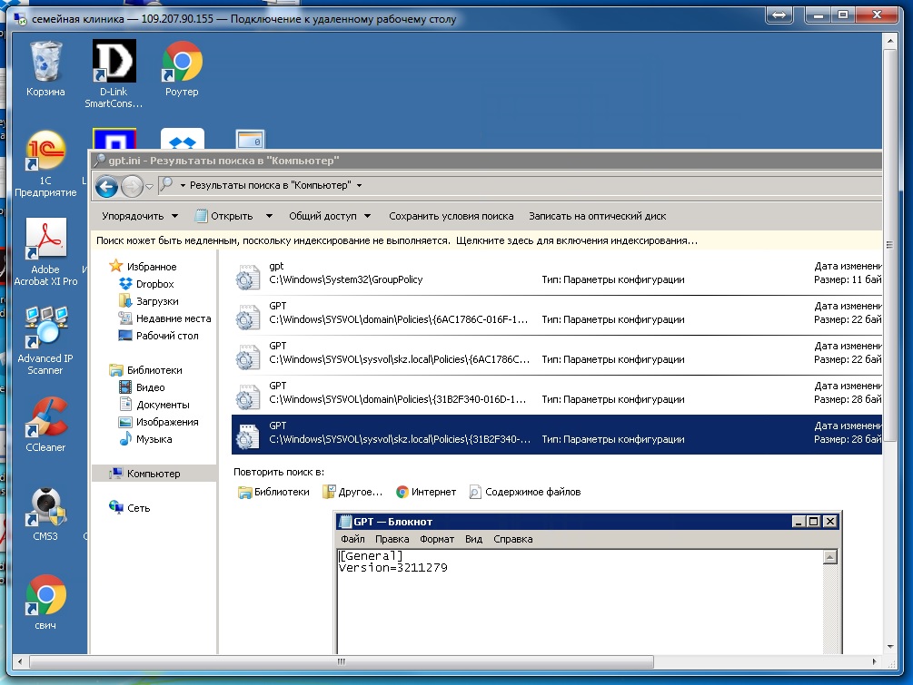Select Загрузки in navigation pane
The height and width of the screenshot is (685, 913).
(x=149, y=301)
